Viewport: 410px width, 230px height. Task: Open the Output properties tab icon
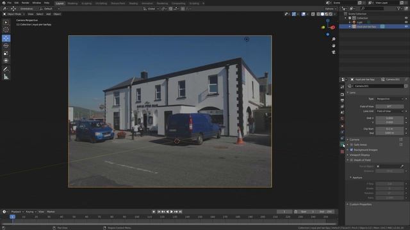(342, 100)
